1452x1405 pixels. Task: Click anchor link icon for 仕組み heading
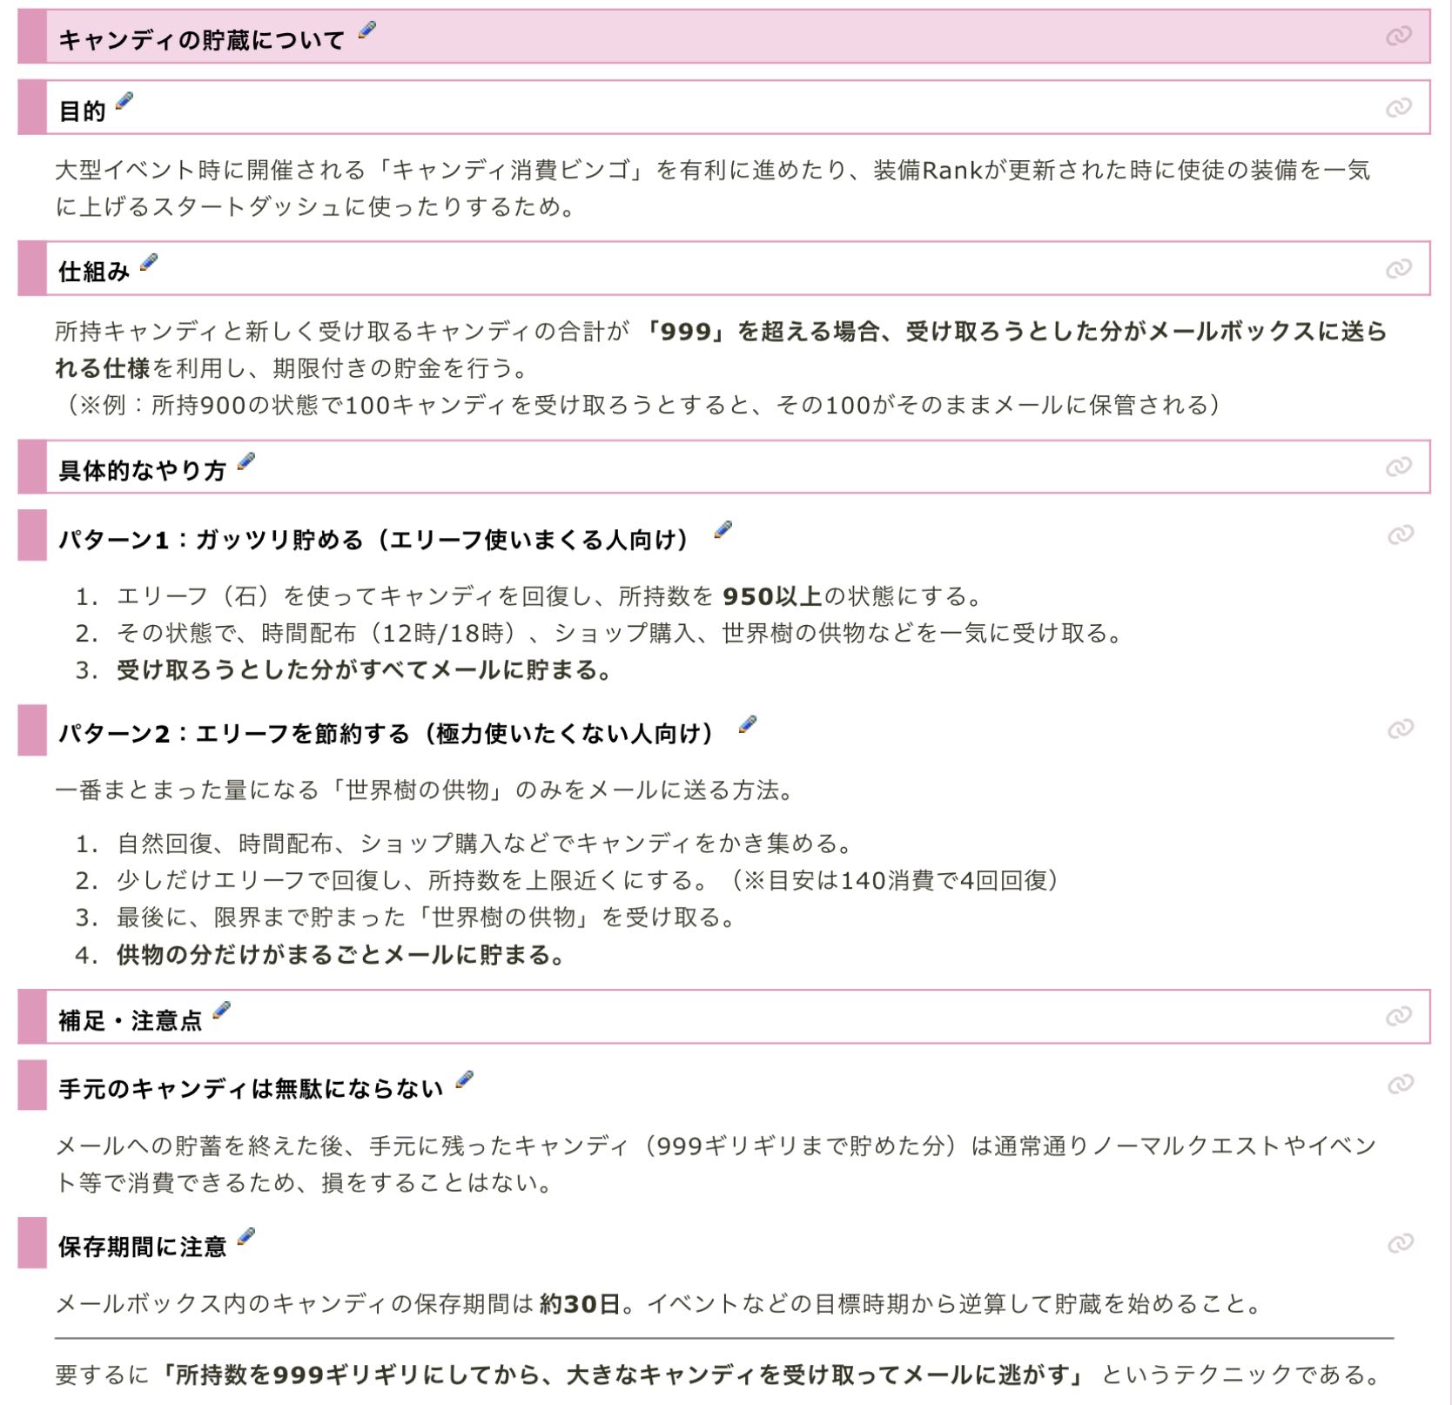(1398, 269)
